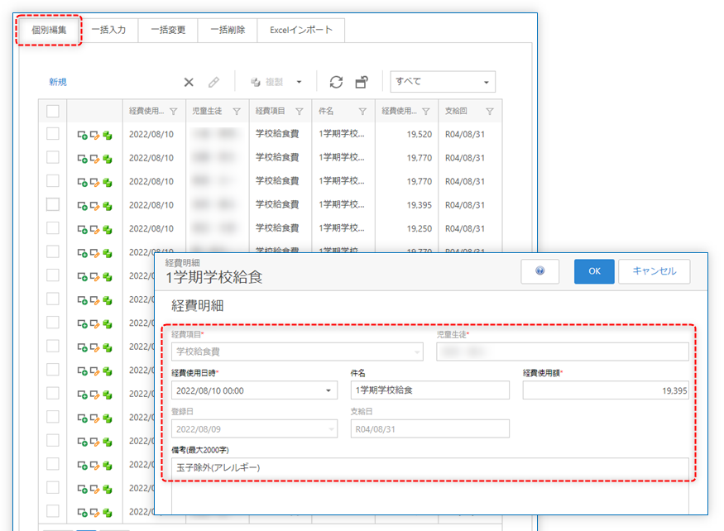Screen dimensions: 724x531
Task: Open filter on the 経費使用 date column
Action: coord(174,112)
